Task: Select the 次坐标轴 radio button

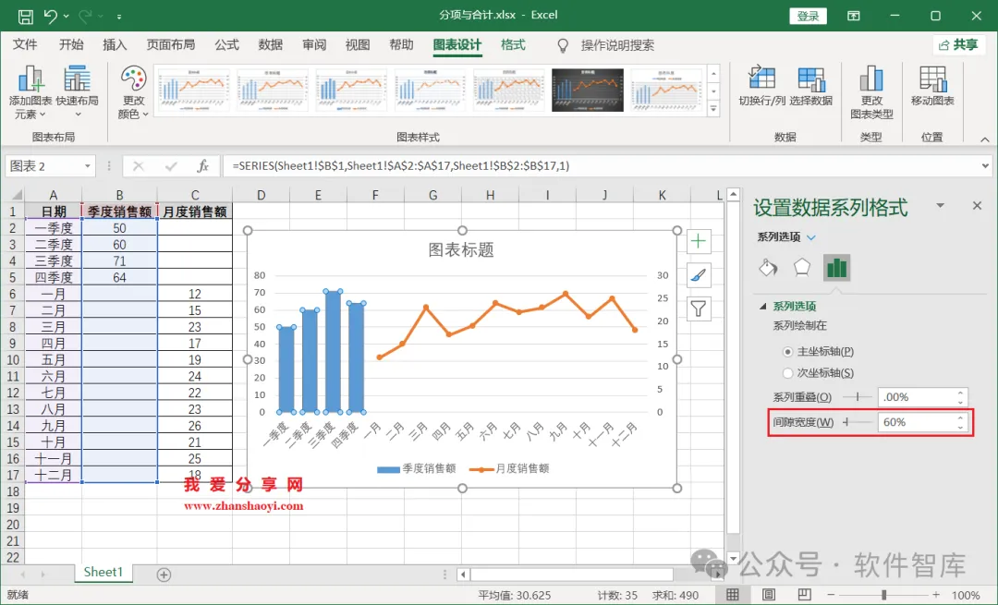Action: tap(788, 373)
